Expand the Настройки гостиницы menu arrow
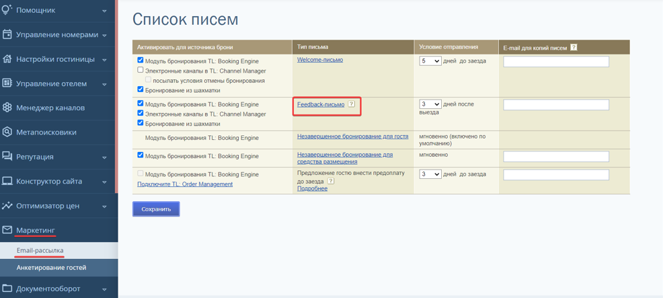 pyautogui.click(x=104, y=60)
